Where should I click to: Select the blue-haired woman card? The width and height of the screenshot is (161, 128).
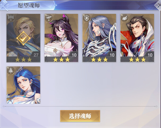click(x=23, y=85)
